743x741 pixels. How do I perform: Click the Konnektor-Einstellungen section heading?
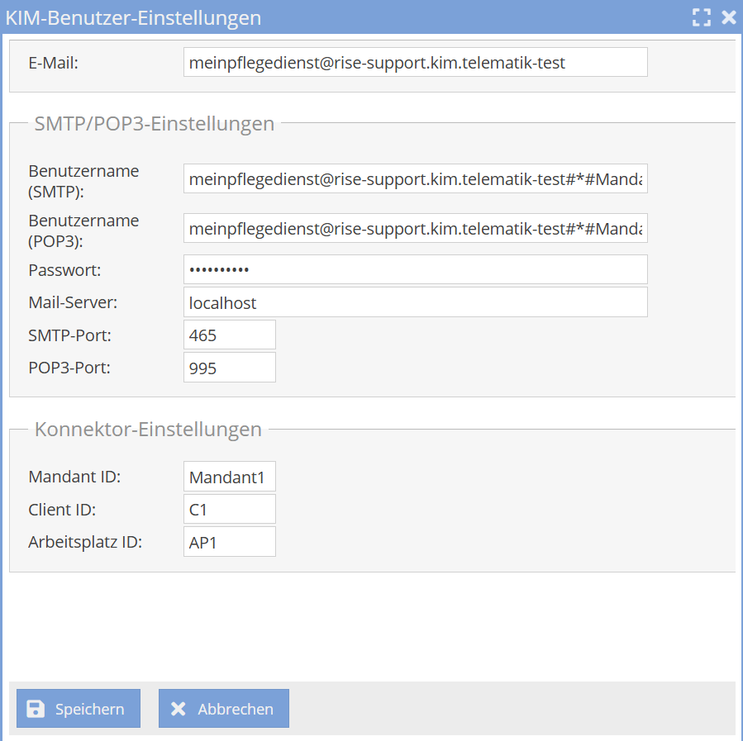(148, 430)
